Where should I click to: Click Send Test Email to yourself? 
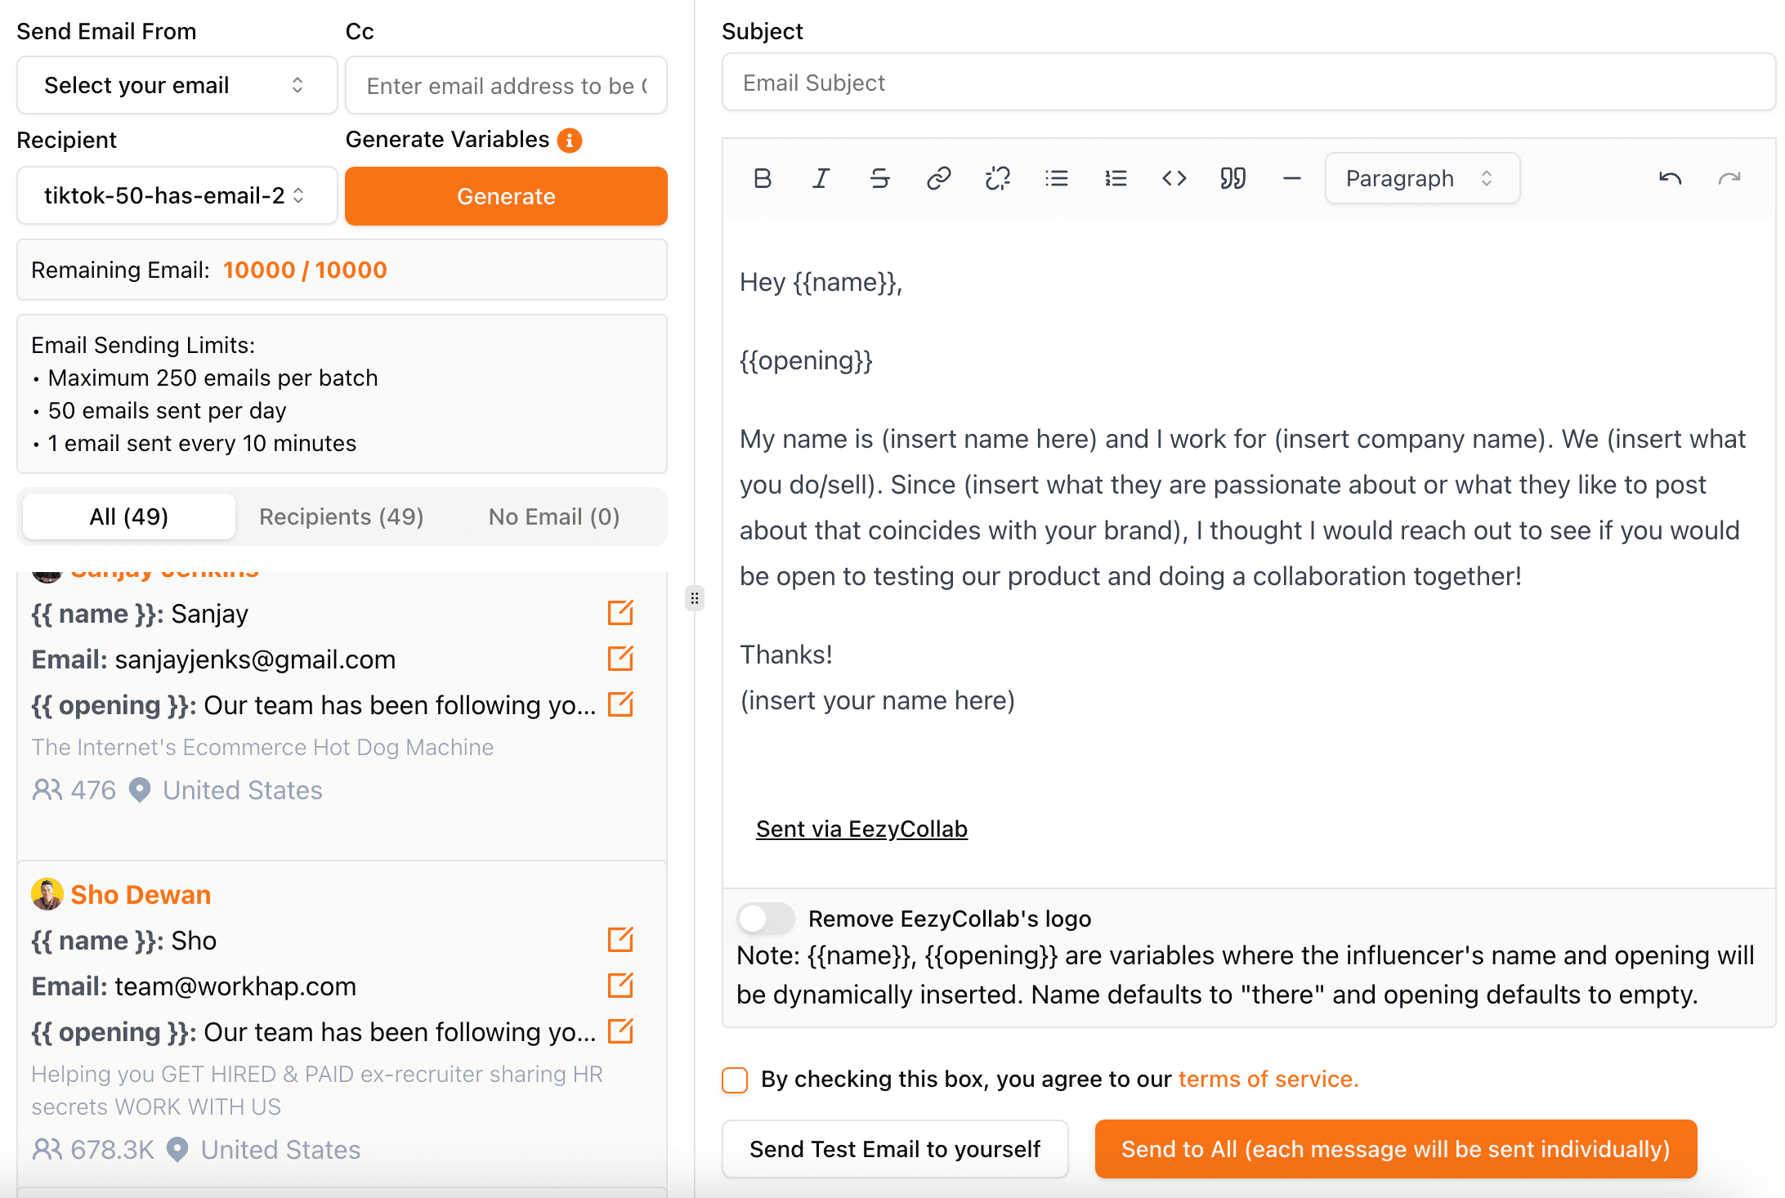click(894, 1149)
